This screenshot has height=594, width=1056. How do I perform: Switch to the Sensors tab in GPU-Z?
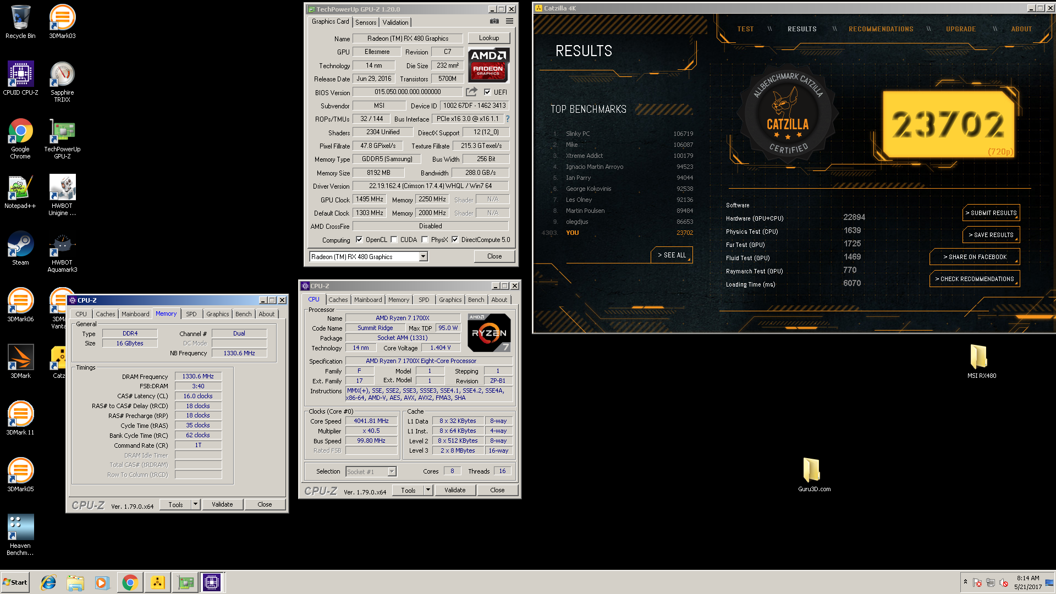(366, 23)
